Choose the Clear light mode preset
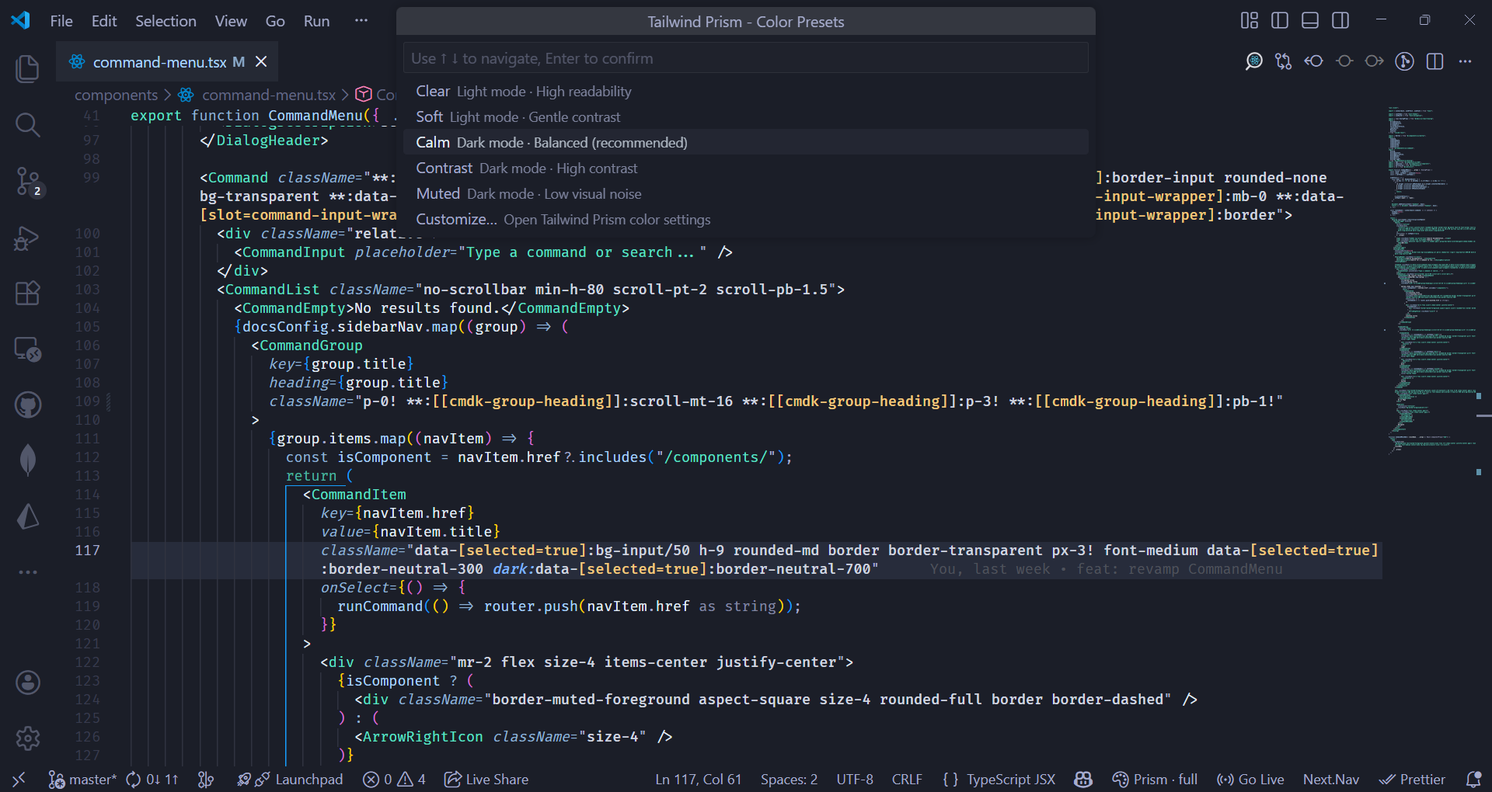The height and width of the screenshot is (792, 1492). [x=746, y=91]
